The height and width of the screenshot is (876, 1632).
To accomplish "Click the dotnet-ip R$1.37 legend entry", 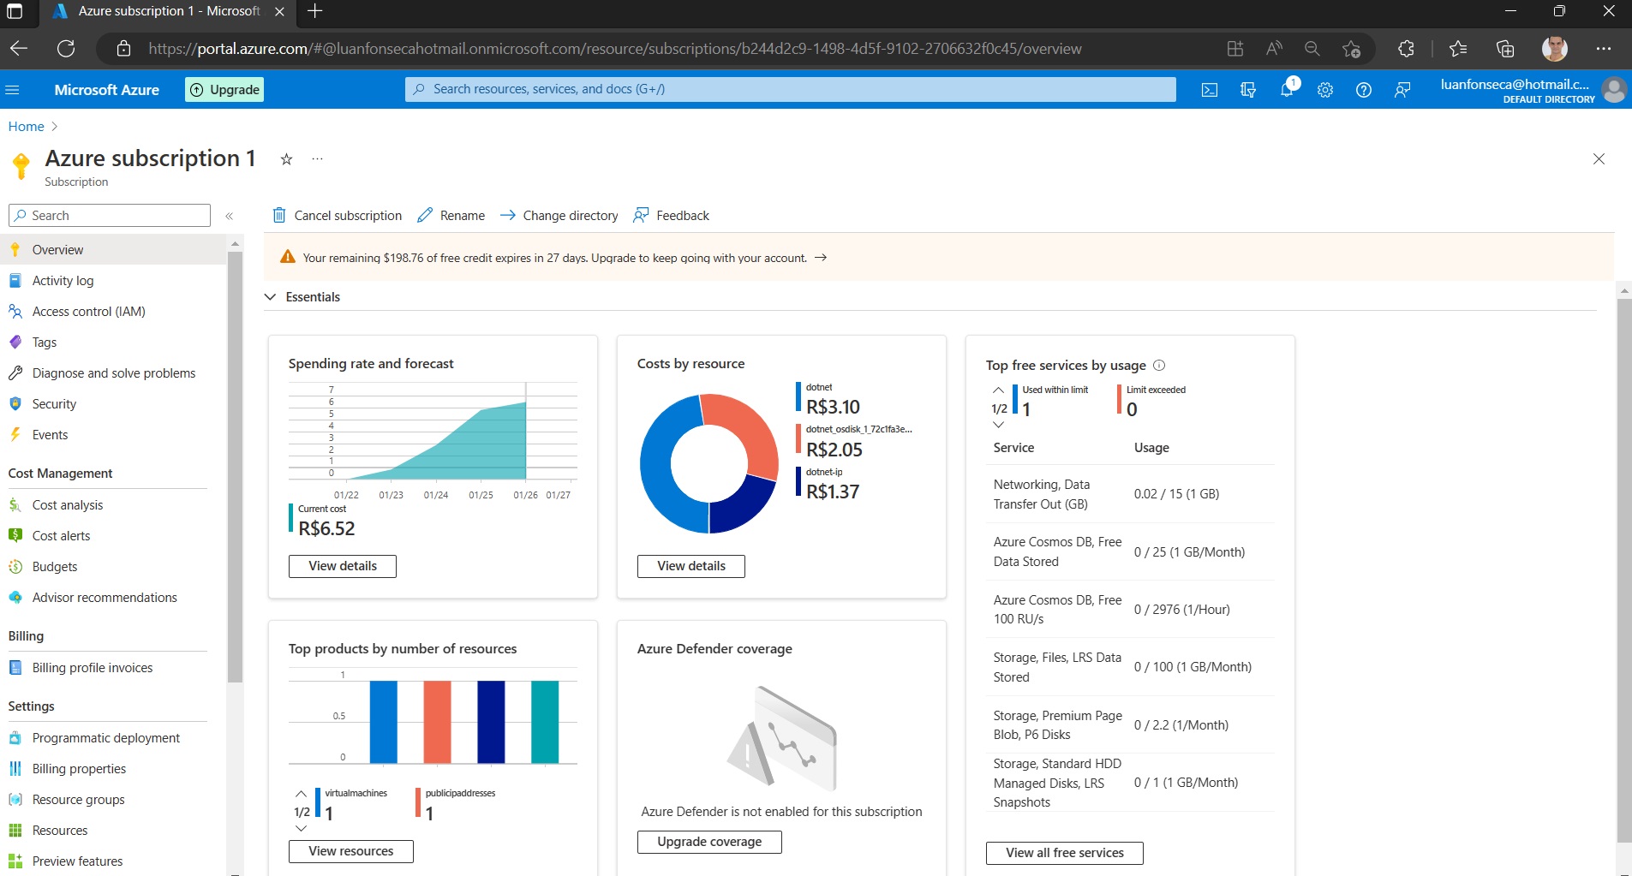I will [x=828, y=484].
